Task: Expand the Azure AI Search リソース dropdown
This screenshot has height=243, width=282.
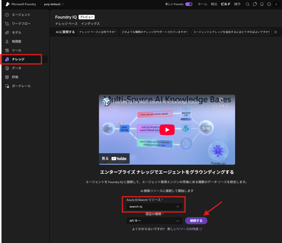Action: (x=154, y=206)
